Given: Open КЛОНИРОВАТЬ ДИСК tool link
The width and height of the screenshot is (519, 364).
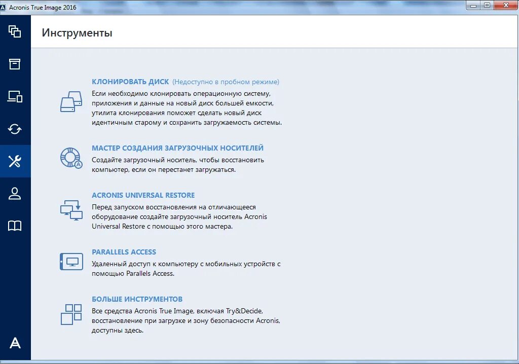Looking at the screenshot, I should tap(130, 82).
